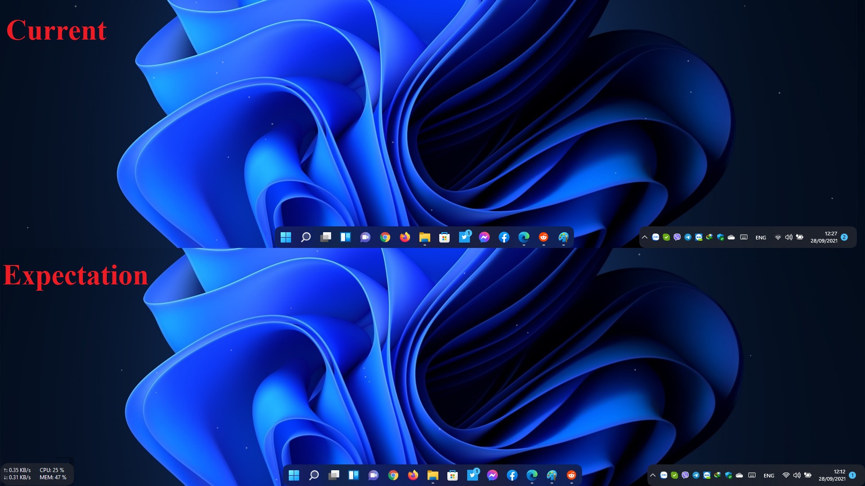Open Task View in the Current taskbar
This screenshot has width=865, height=486.
click(x=326, y=237)
